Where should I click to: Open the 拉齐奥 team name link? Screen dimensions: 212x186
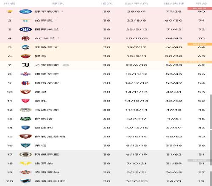coord(44,20)
